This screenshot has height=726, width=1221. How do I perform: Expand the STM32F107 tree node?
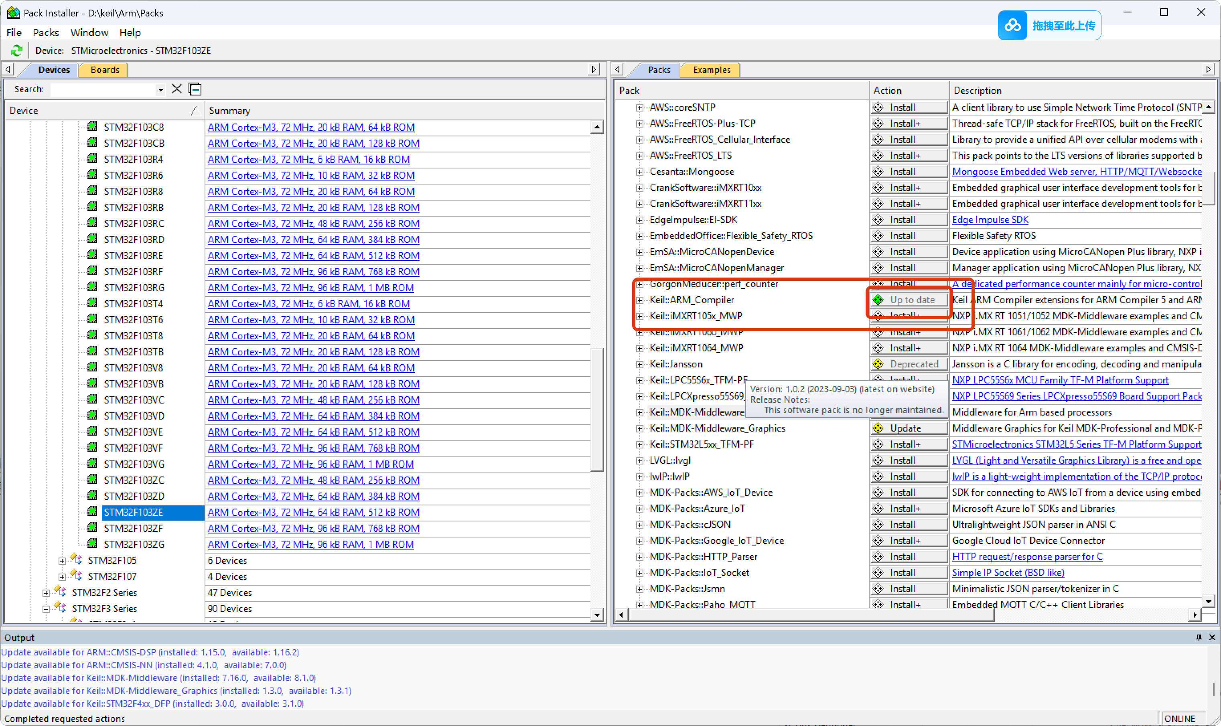click(62, 577)
